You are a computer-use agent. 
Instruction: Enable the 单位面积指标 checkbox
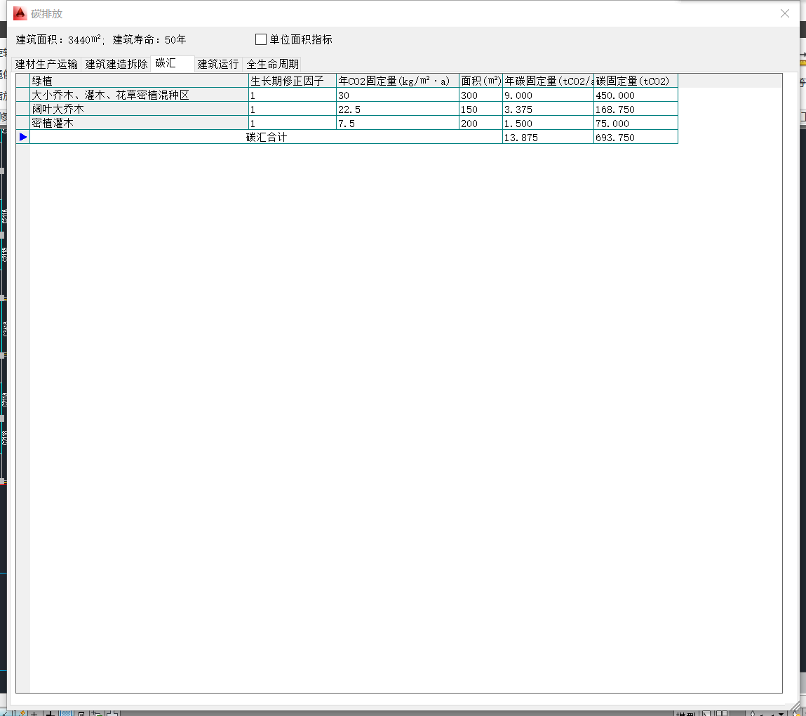[261, 40]
